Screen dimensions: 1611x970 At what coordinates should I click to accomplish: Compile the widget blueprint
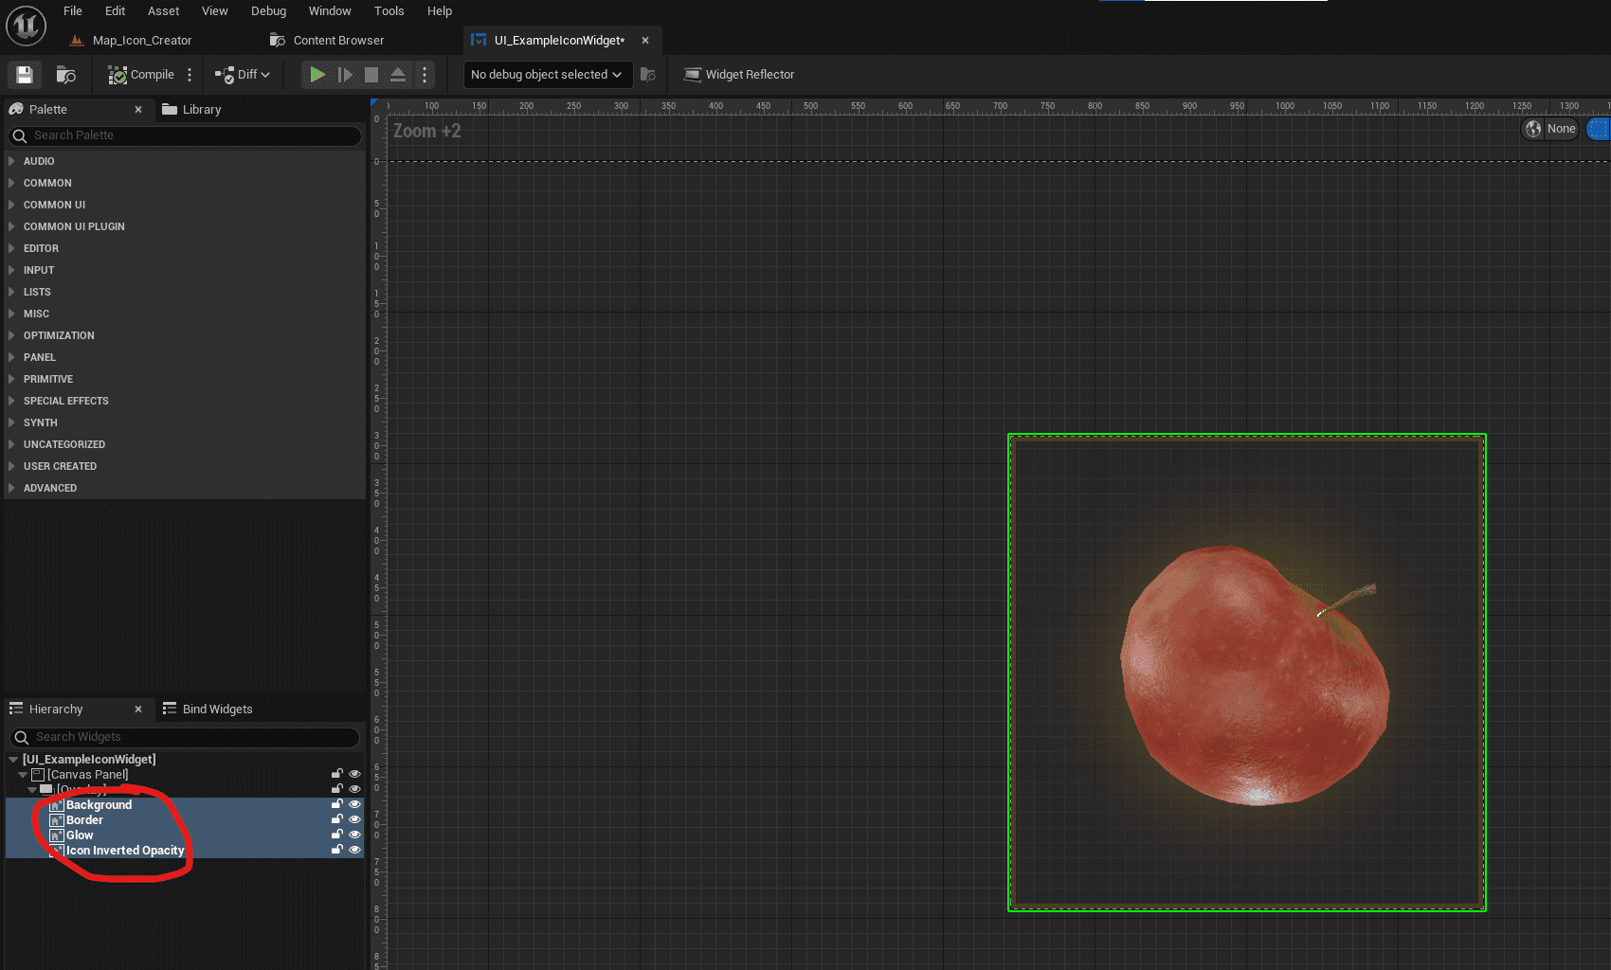(141, 75)
